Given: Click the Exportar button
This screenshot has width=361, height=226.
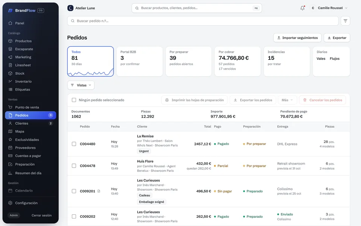Looking at the screenshot, I should click(337, 38).
